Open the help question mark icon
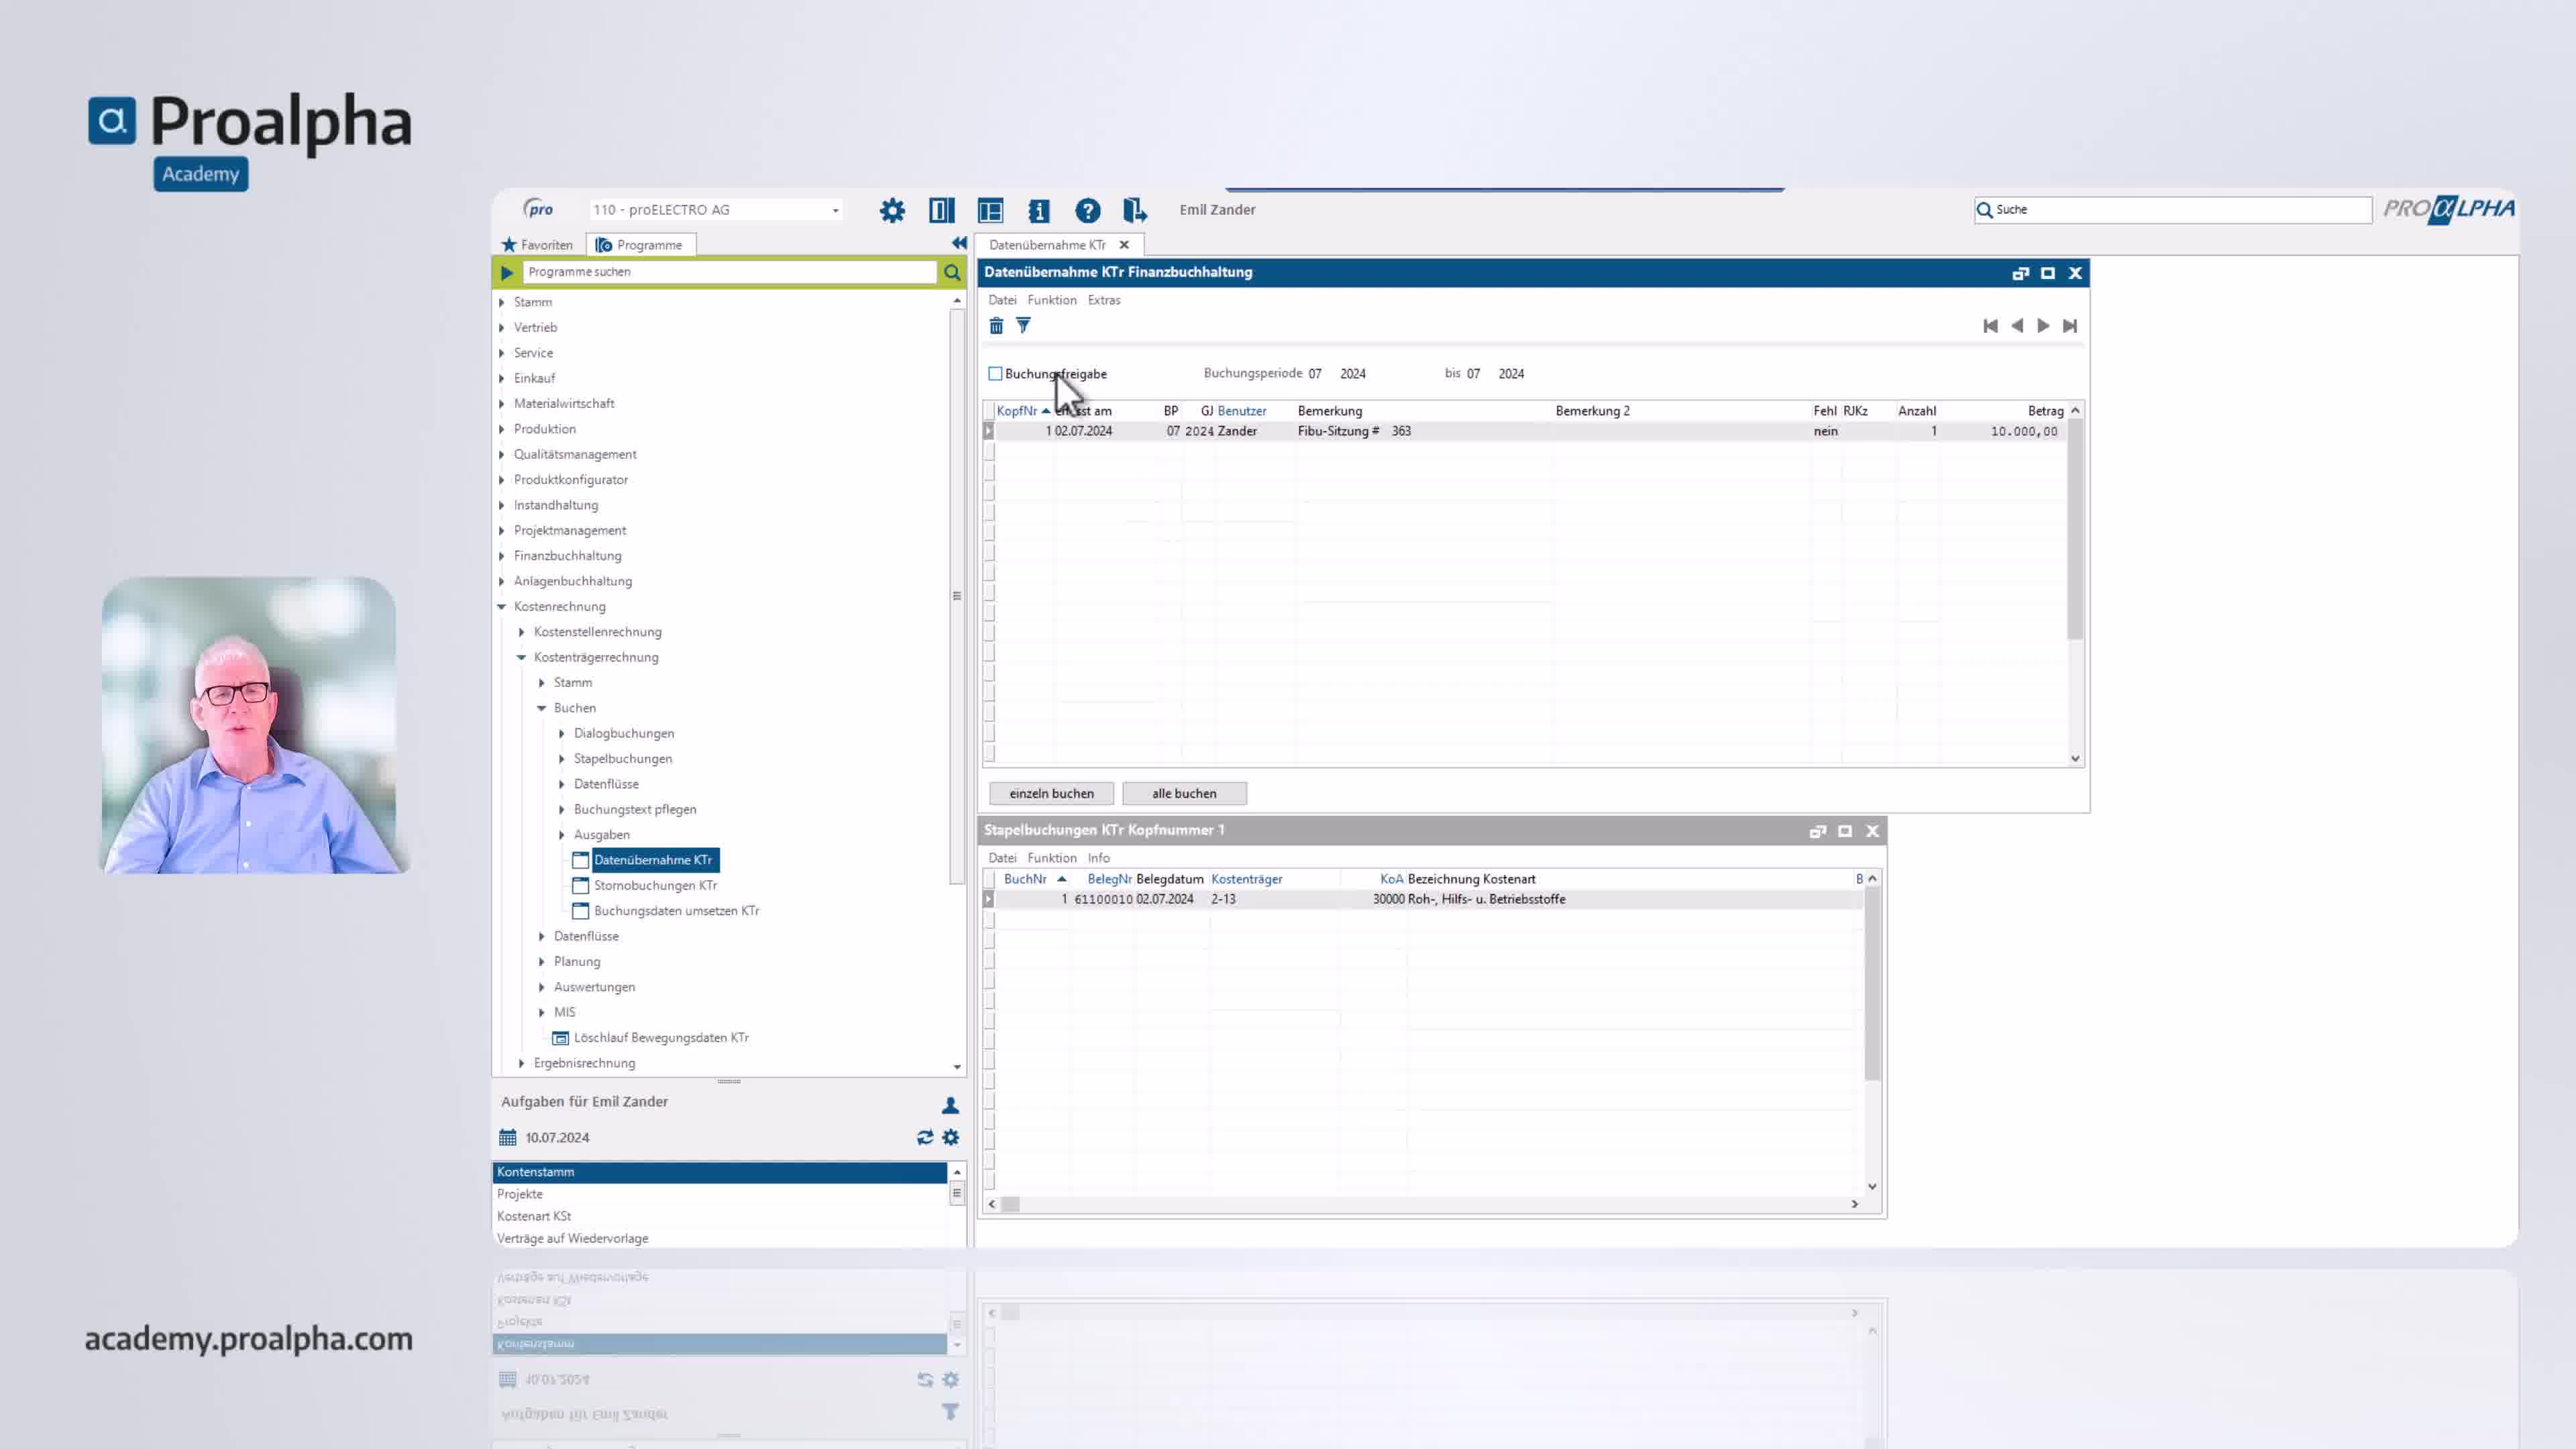 pyautogui.click(x=1087, y=210)
